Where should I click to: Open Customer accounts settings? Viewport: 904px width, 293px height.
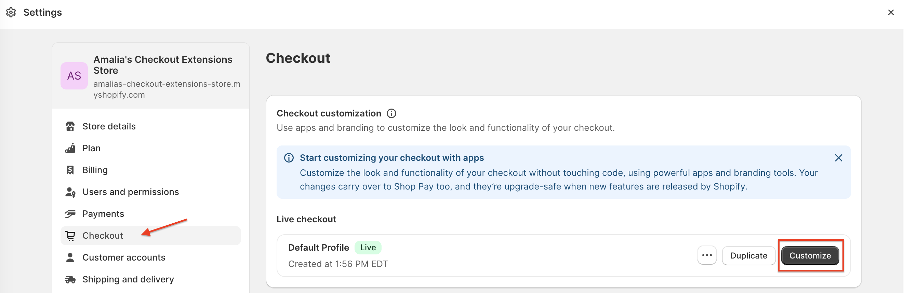coord(123,257)
